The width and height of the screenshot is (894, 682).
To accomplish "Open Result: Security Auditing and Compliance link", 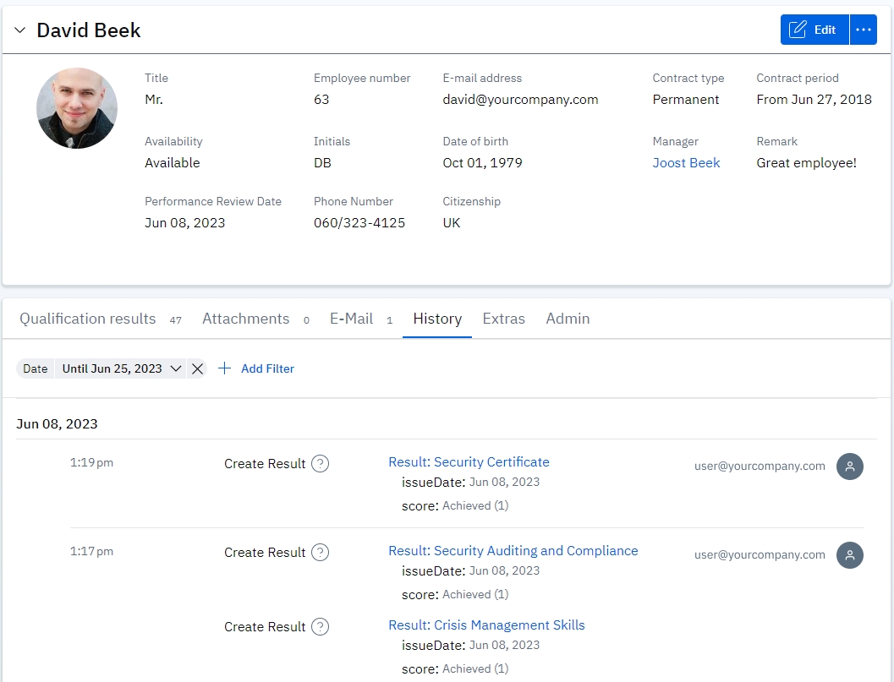I will click(513, 551).
